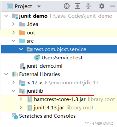117x127 pixels.
Task: Click the hamcrest-core-1.3.jar archive icon
Action: coord(30,99)
